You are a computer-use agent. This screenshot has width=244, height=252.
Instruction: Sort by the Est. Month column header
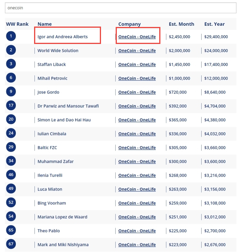181,24
